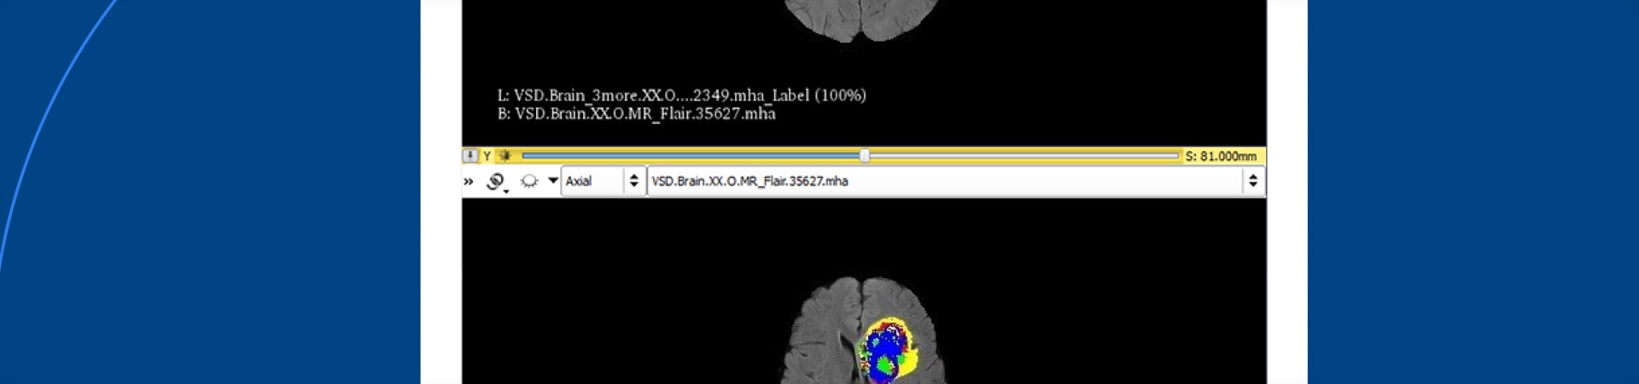The height and width of the screenshot is (384, 1639).
Task: Click the B: background layer annotation text
Action: click(x=636, y=114)
